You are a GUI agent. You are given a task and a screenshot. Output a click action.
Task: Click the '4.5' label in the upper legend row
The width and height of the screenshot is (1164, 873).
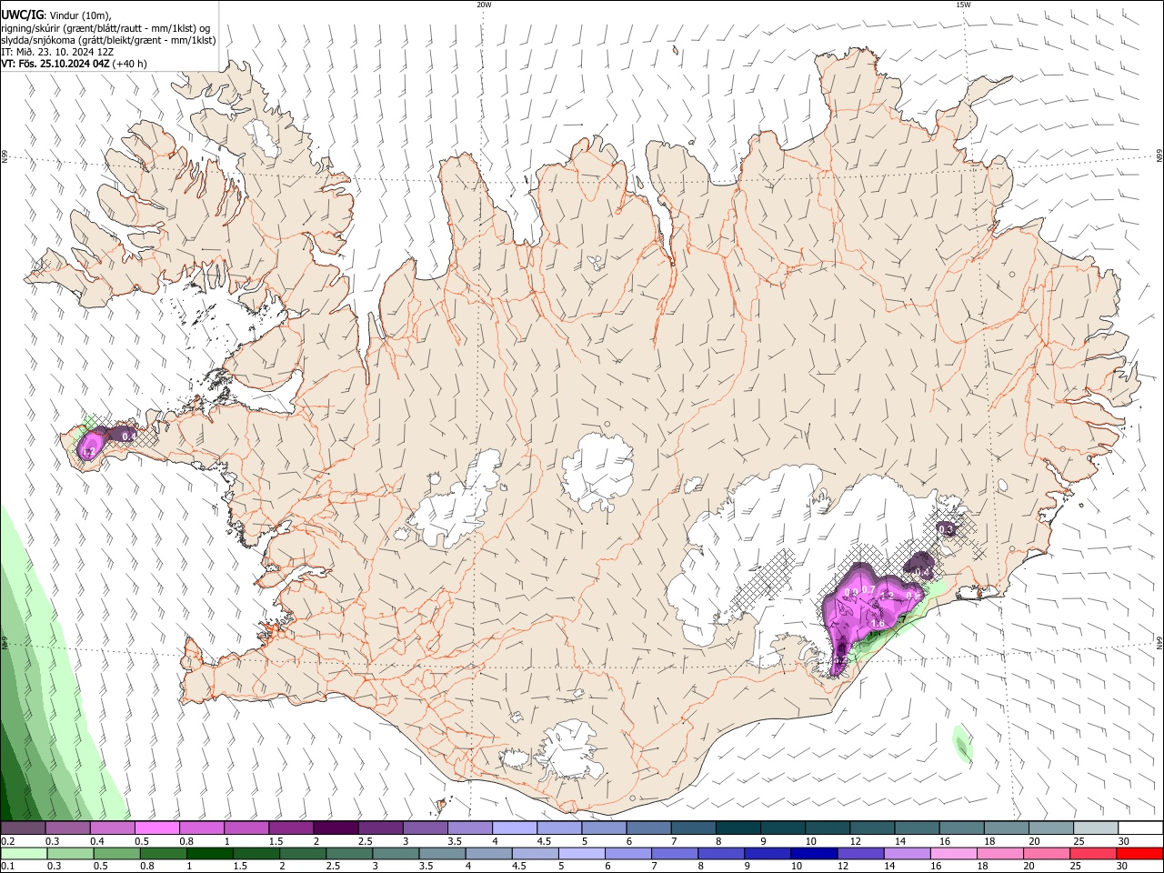544,842
